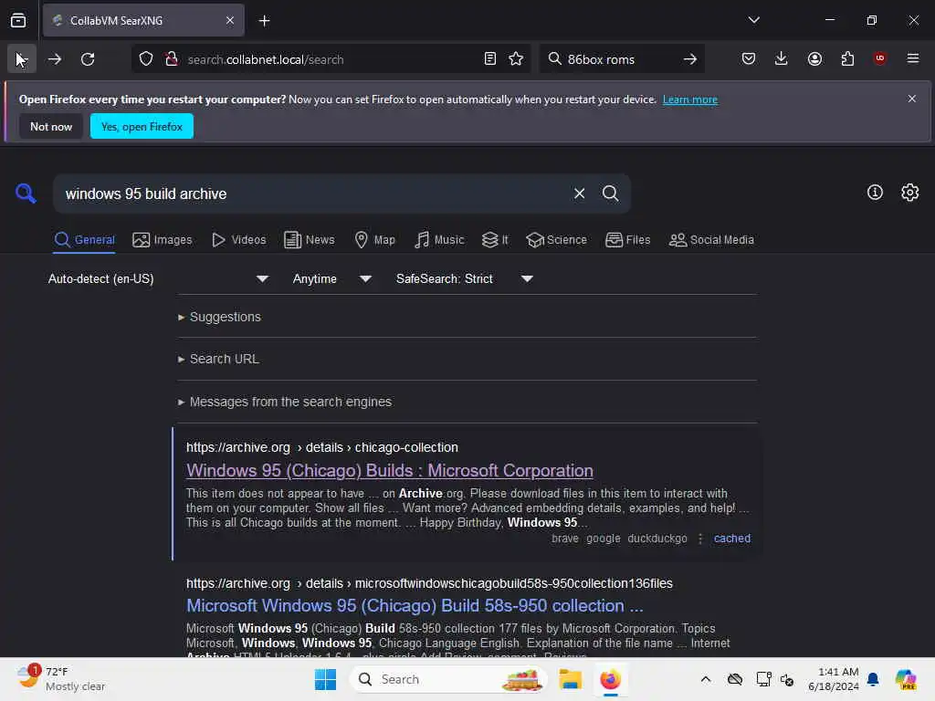Image resolution: width=935 pixels, height=701 pixels.
Task: Expand Messages from the search engines
Action: point(285,402)
